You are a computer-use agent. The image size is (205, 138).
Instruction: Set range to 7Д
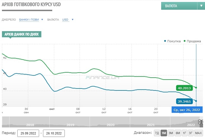pos(157,133)
